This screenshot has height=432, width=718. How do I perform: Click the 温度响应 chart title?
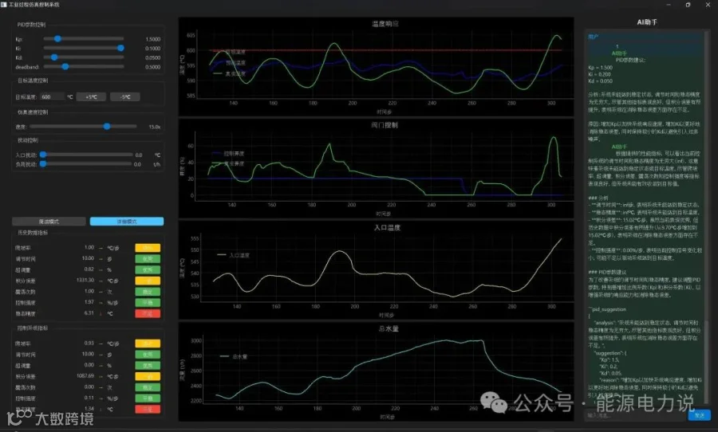click(385, 24)
